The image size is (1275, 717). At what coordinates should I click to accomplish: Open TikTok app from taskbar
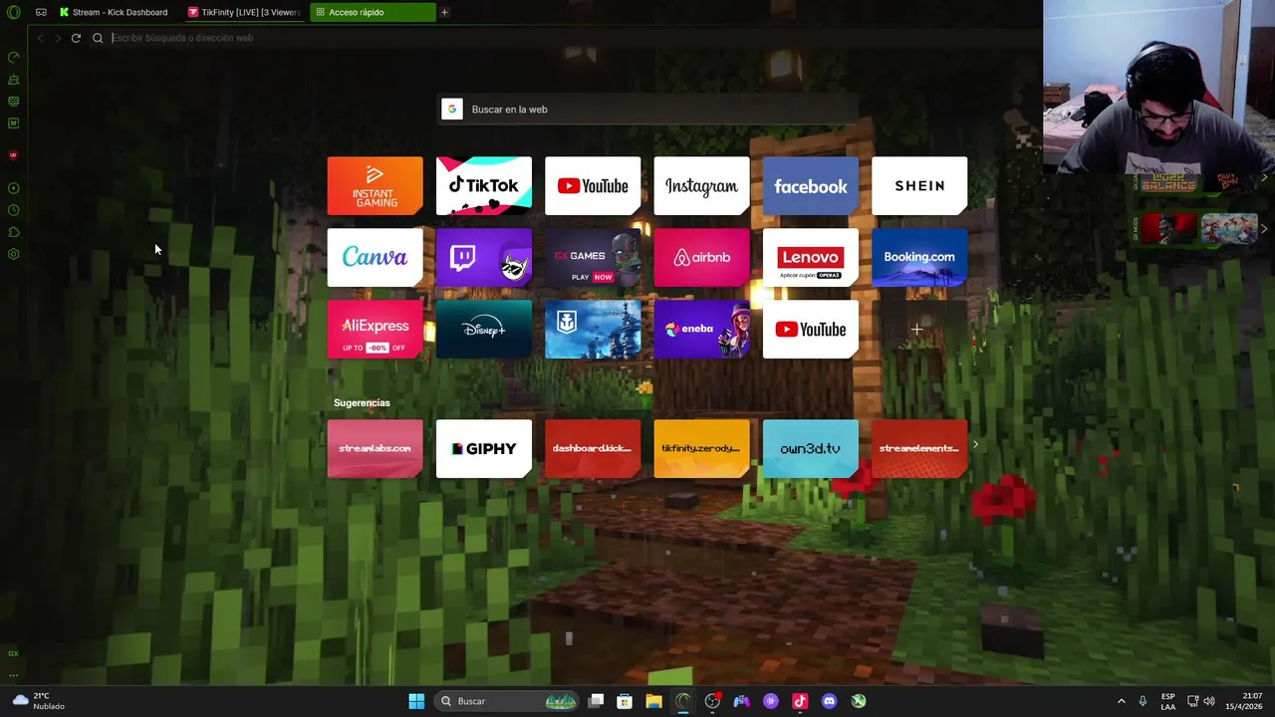[x=800, y=701]
